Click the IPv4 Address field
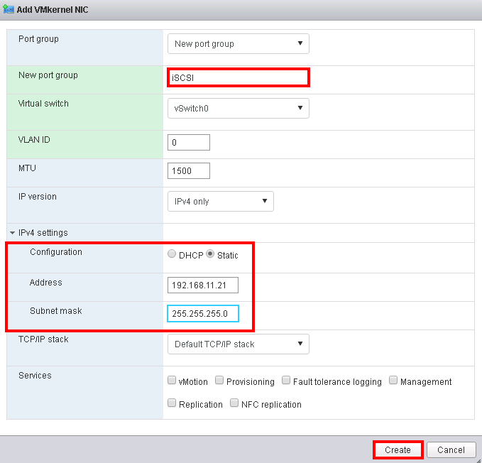This screenshot has width=482, height=463. 203,285
